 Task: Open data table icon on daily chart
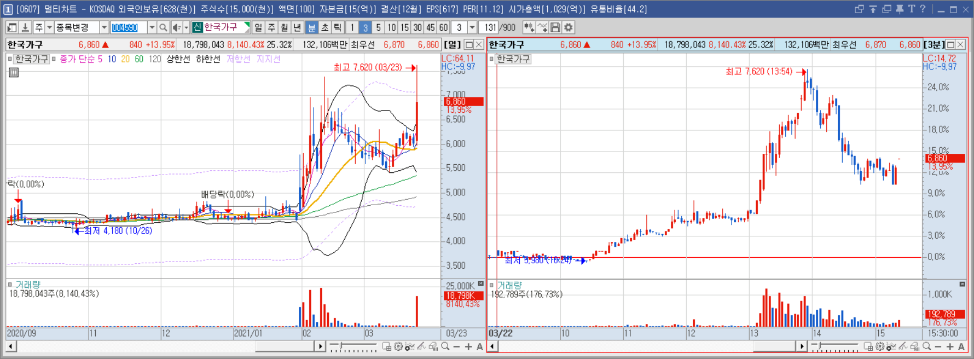click(x=14, y=72)
